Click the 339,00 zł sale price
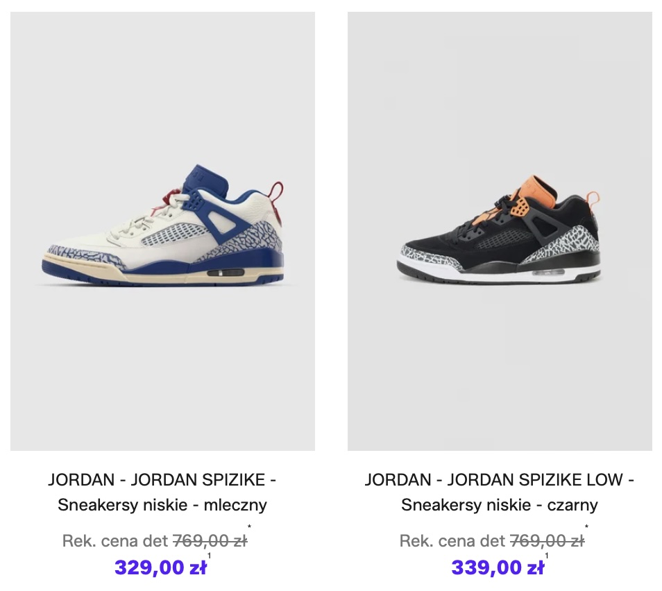 pos(498,567)
